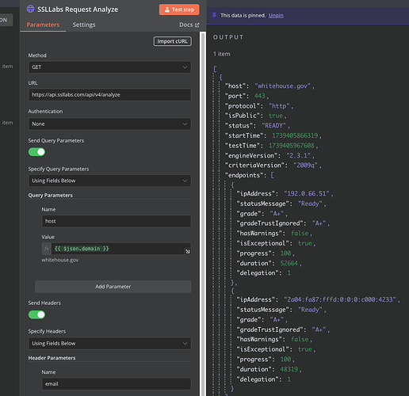
Task: Open the expression editor icon in Value field
Action: (188, 251)
